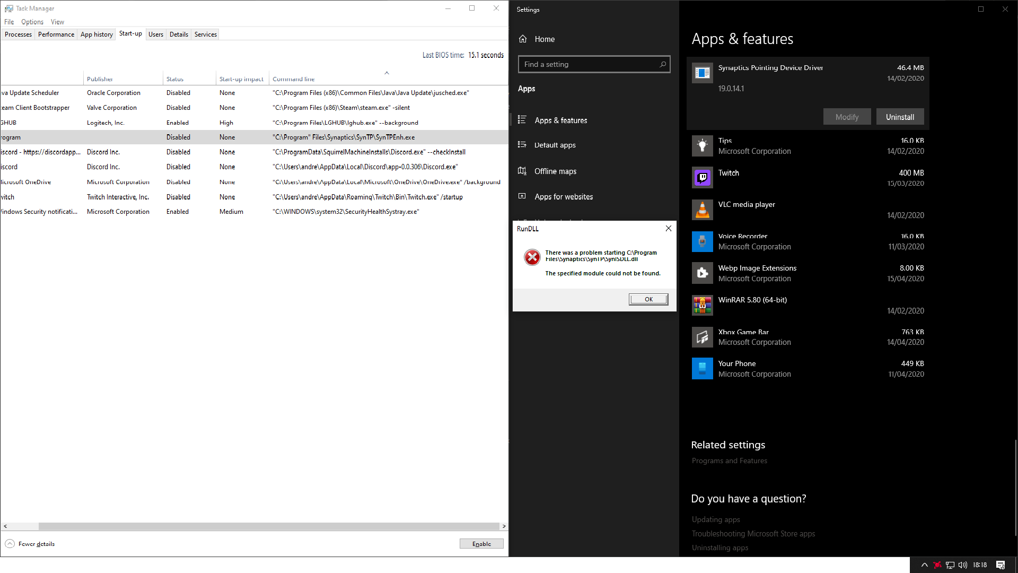The height and width of the screenshot is (573, 1018).
Task: Switch to the Users tab
Action: click(156, 34)
